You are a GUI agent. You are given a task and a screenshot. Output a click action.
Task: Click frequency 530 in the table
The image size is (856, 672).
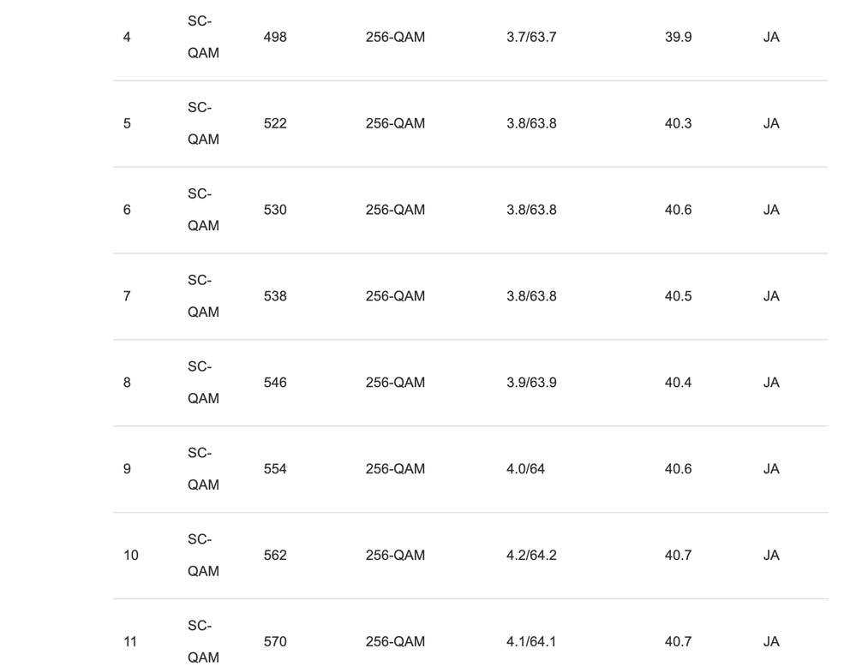275,211
